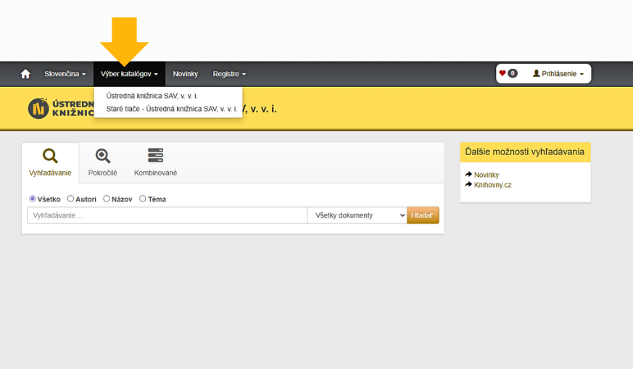Choose the Názov radio option
Screen dimensions: 633x369
coord(107,199)
